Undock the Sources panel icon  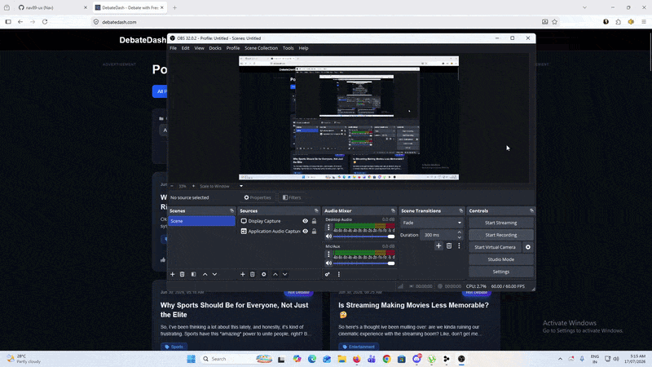316,210
